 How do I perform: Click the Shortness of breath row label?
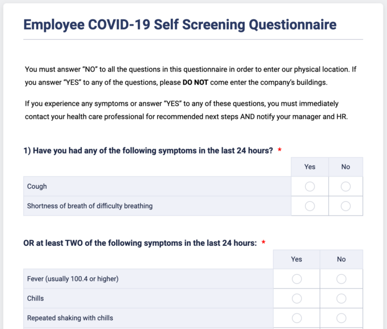point(90,206)
